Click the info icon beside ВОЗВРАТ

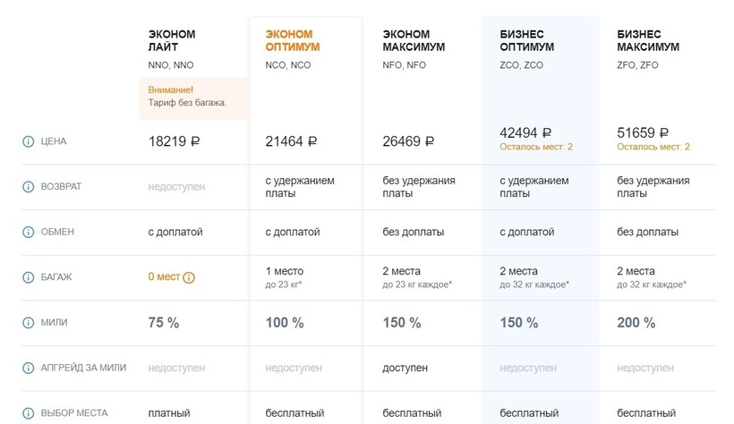[28, 187]
